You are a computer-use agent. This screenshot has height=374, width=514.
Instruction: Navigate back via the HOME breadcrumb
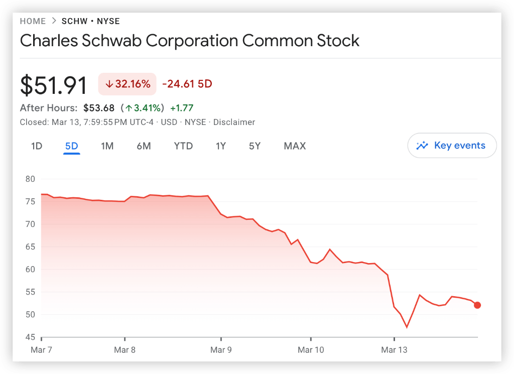click(x=33, y=21)
